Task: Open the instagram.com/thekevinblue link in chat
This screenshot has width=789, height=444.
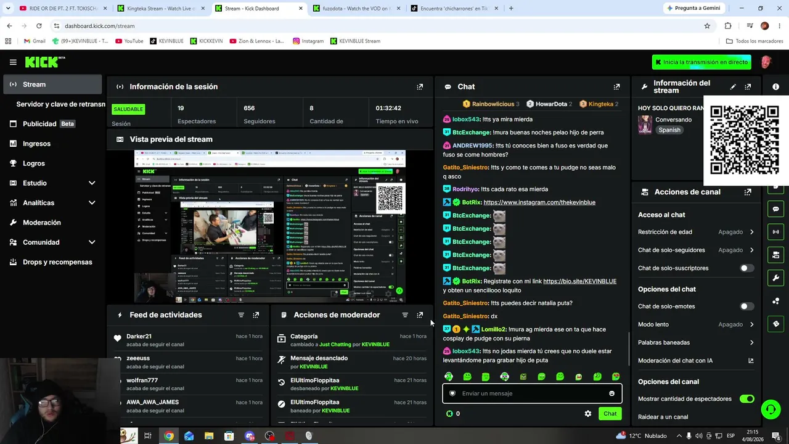Action: 539,202
